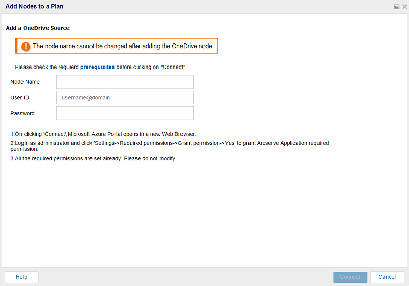Click the Help button
Image resolution: width=409 pixels, height=286 pixels.
[x=21, y=277]
